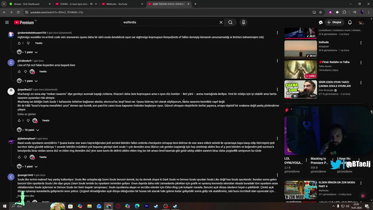This screenshot has width=373, height=210.
Task: Open 'Final: Radahn vs Talha' live thumbnail
Action: [x=300, y=69]
